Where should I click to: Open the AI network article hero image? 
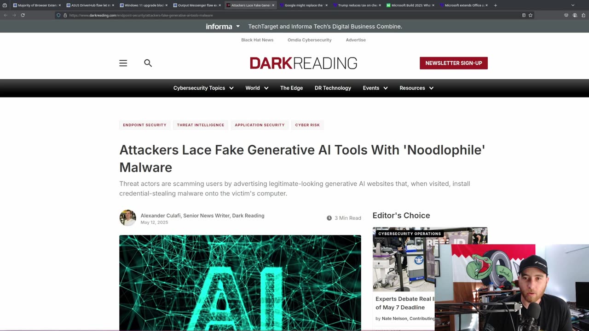(240, 283)
